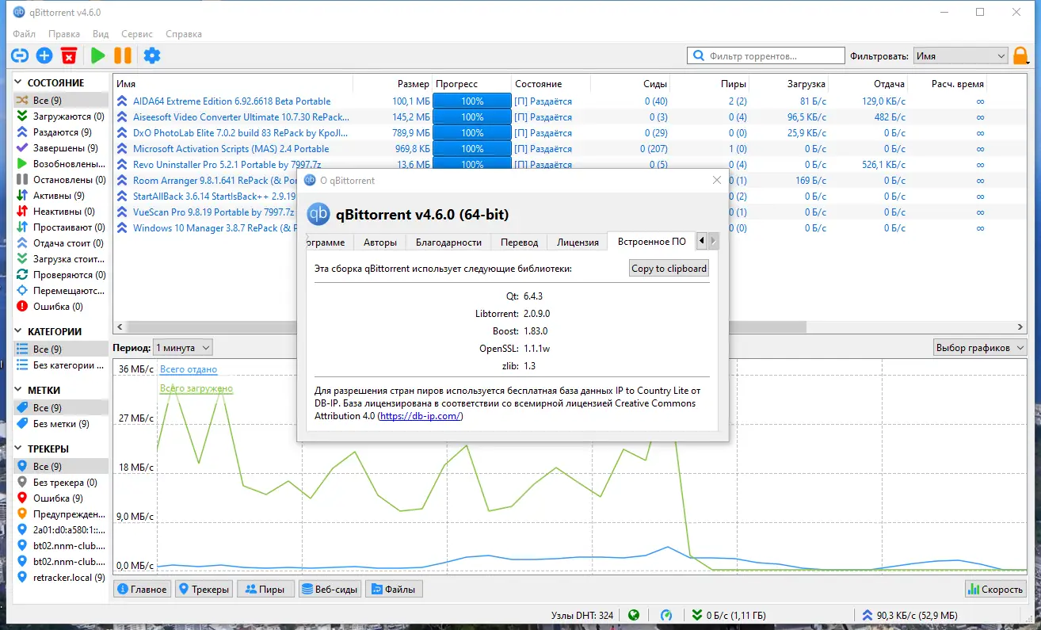
Task: Click the DxO PhotoLab Elite progress bar
Action: pos(472,133)
